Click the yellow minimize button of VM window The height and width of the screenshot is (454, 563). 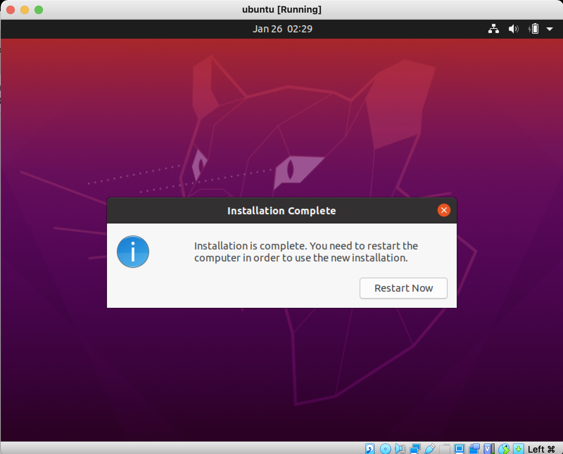(25, 10)
